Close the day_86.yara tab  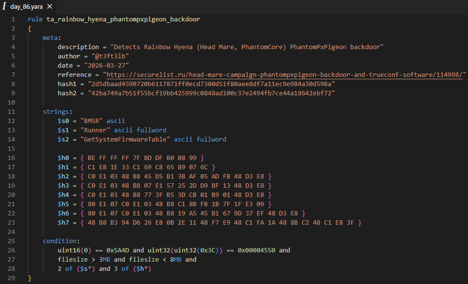(50, 6)
